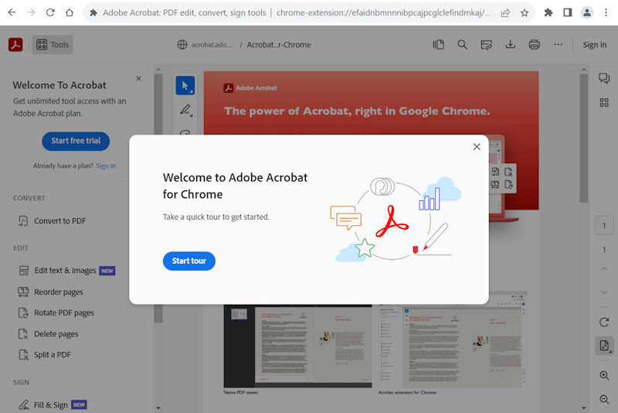Viewport: 618px width, 413px height.
Task: Open Chrome three-dot menu
Action: click(606, 12)
